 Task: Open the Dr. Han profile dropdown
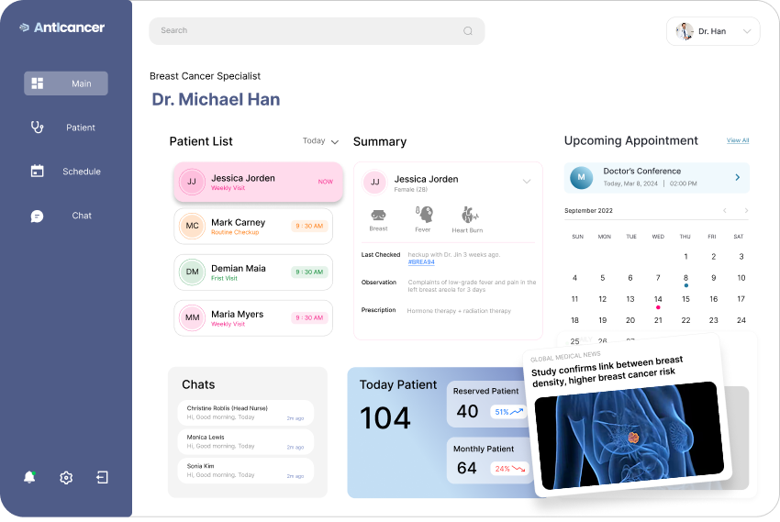pos(713,31)
